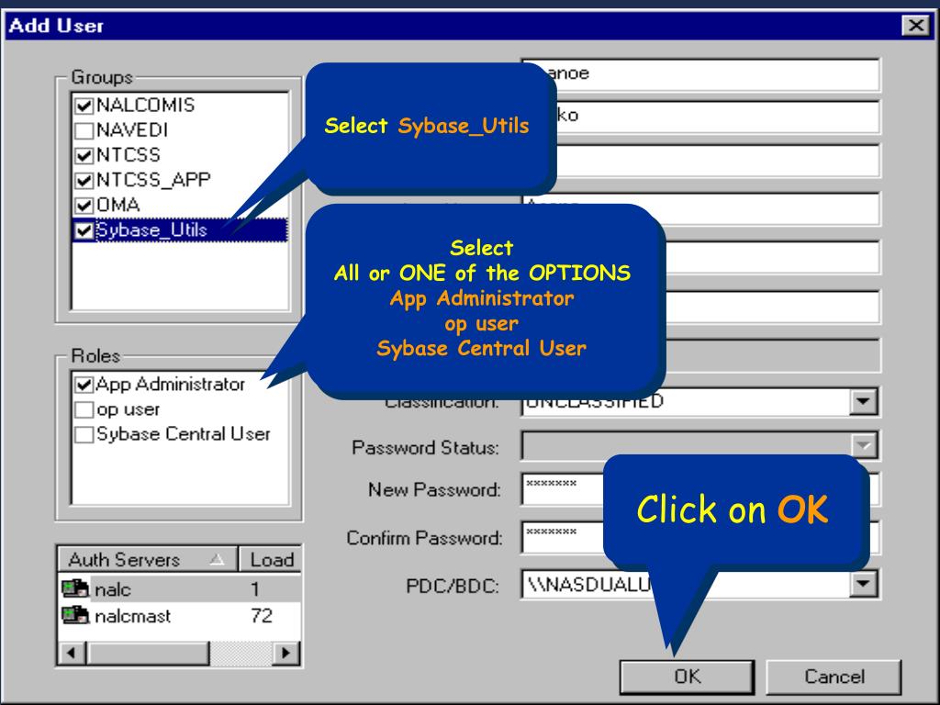Enable the Sybase Central User role
This screenshot has height=705, width=940.
point(84,434)
